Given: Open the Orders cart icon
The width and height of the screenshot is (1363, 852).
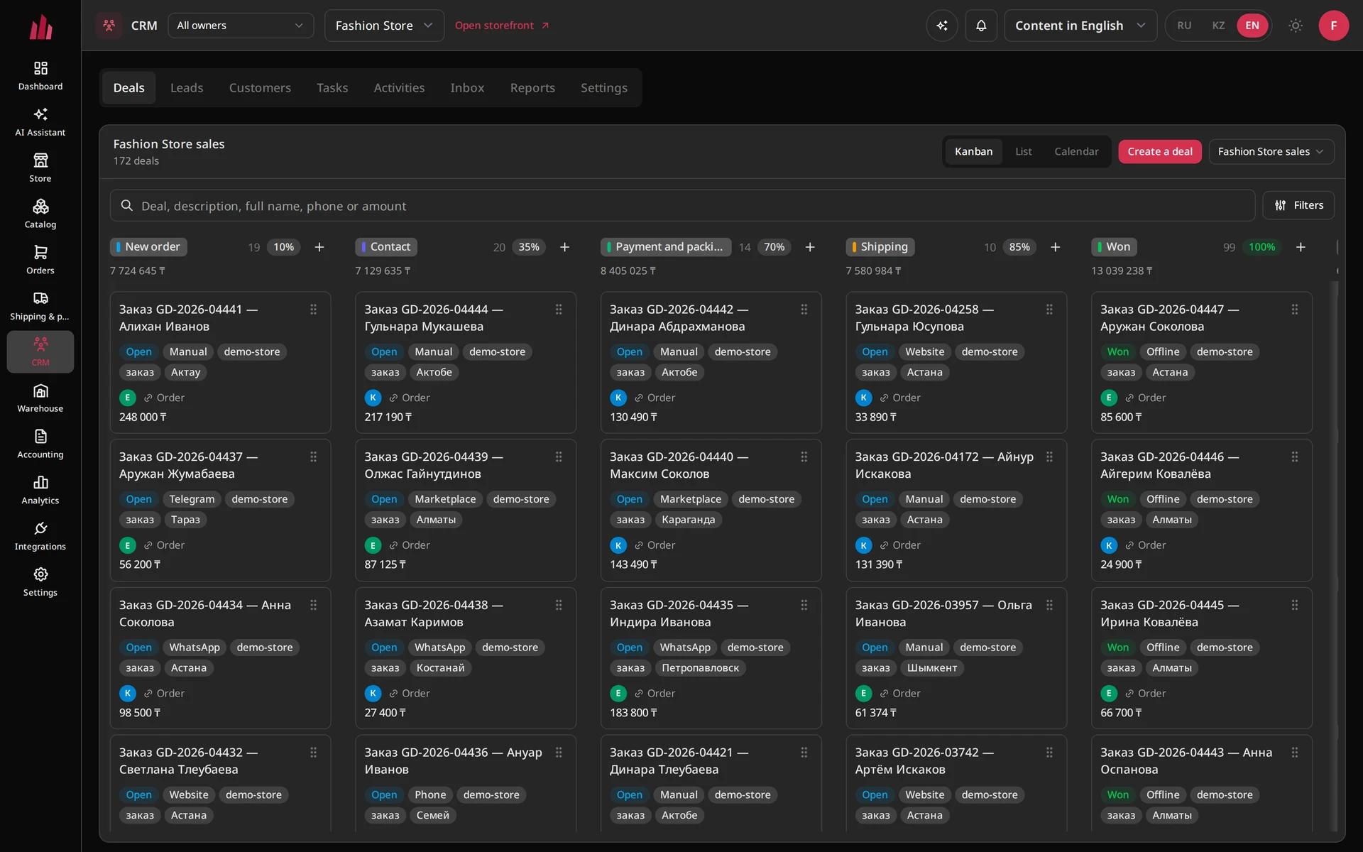Looking at the screenshot, I should 40,252.
